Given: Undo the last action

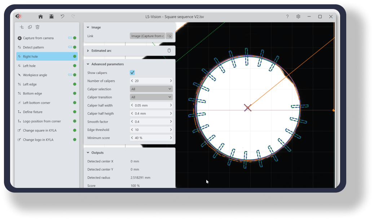Looking at the screenshot, I should 62,17.
